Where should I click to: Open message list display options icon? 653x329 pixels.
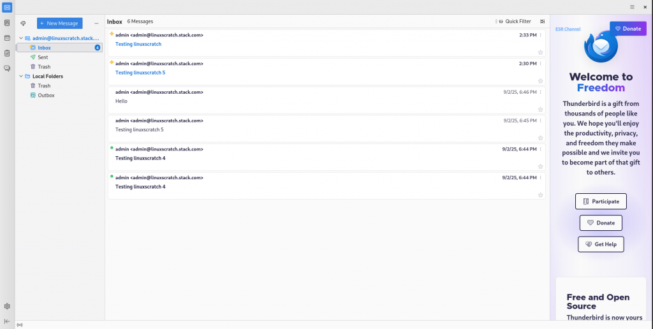542,21
